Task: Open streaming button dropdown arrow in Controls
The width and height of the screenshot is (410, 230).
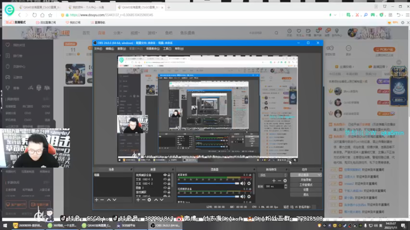Action: click(319, 175)
